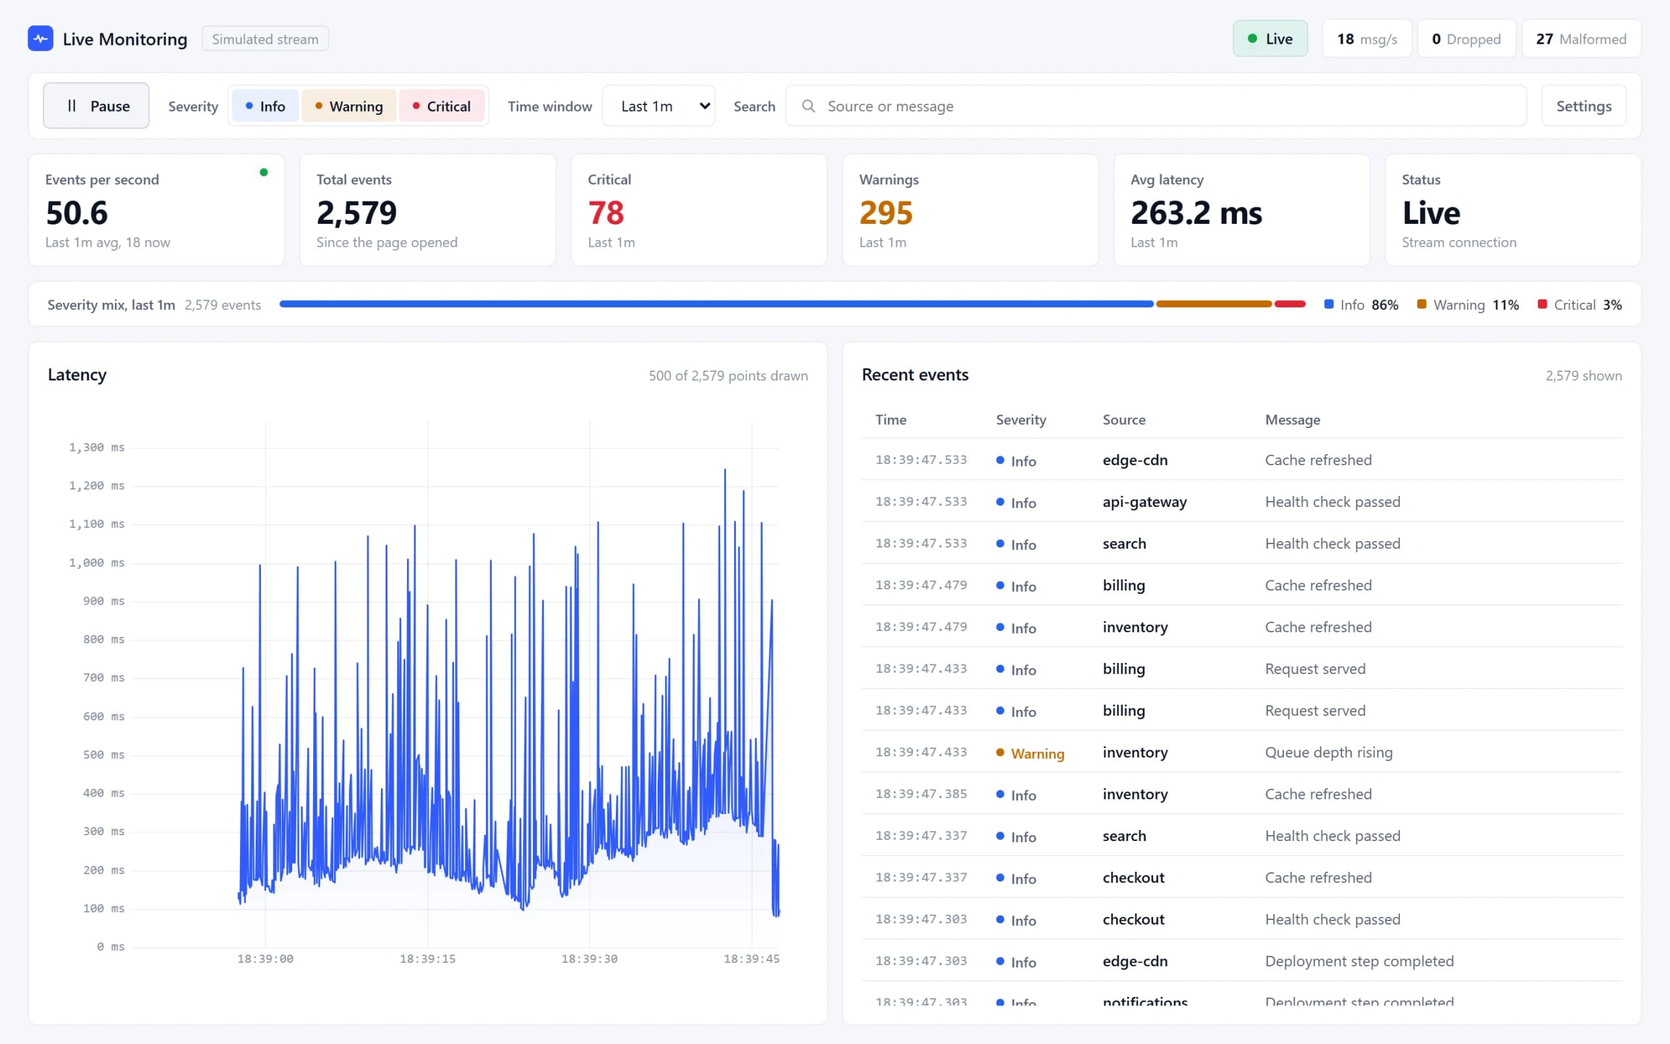Click the Live status badge

[1269, 38]
